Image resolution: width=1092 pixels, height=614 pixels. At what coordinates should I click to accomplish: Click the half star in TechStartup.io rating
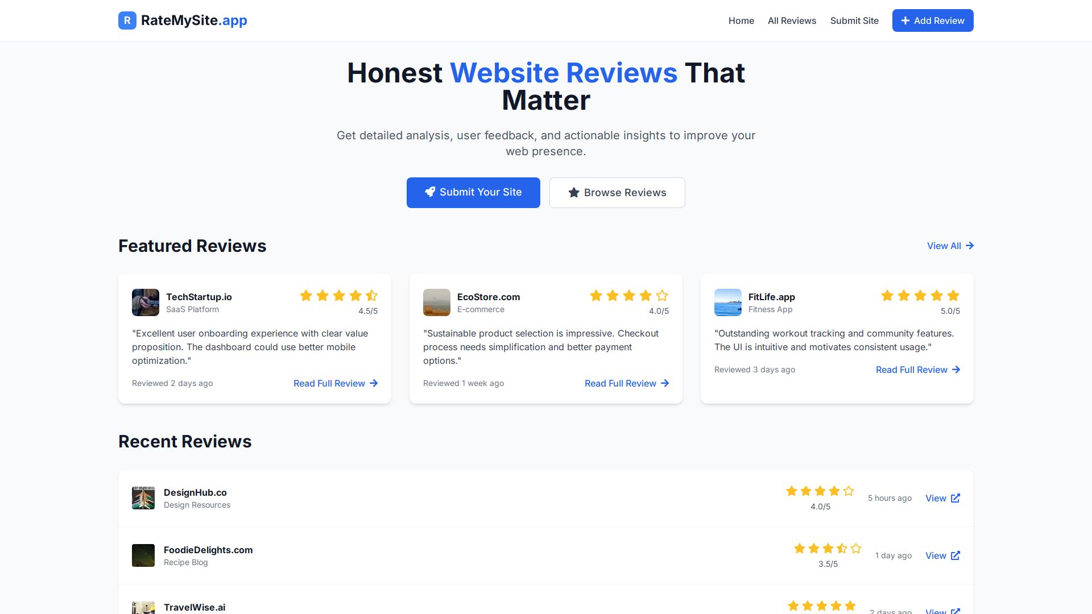tap(372, 296)
